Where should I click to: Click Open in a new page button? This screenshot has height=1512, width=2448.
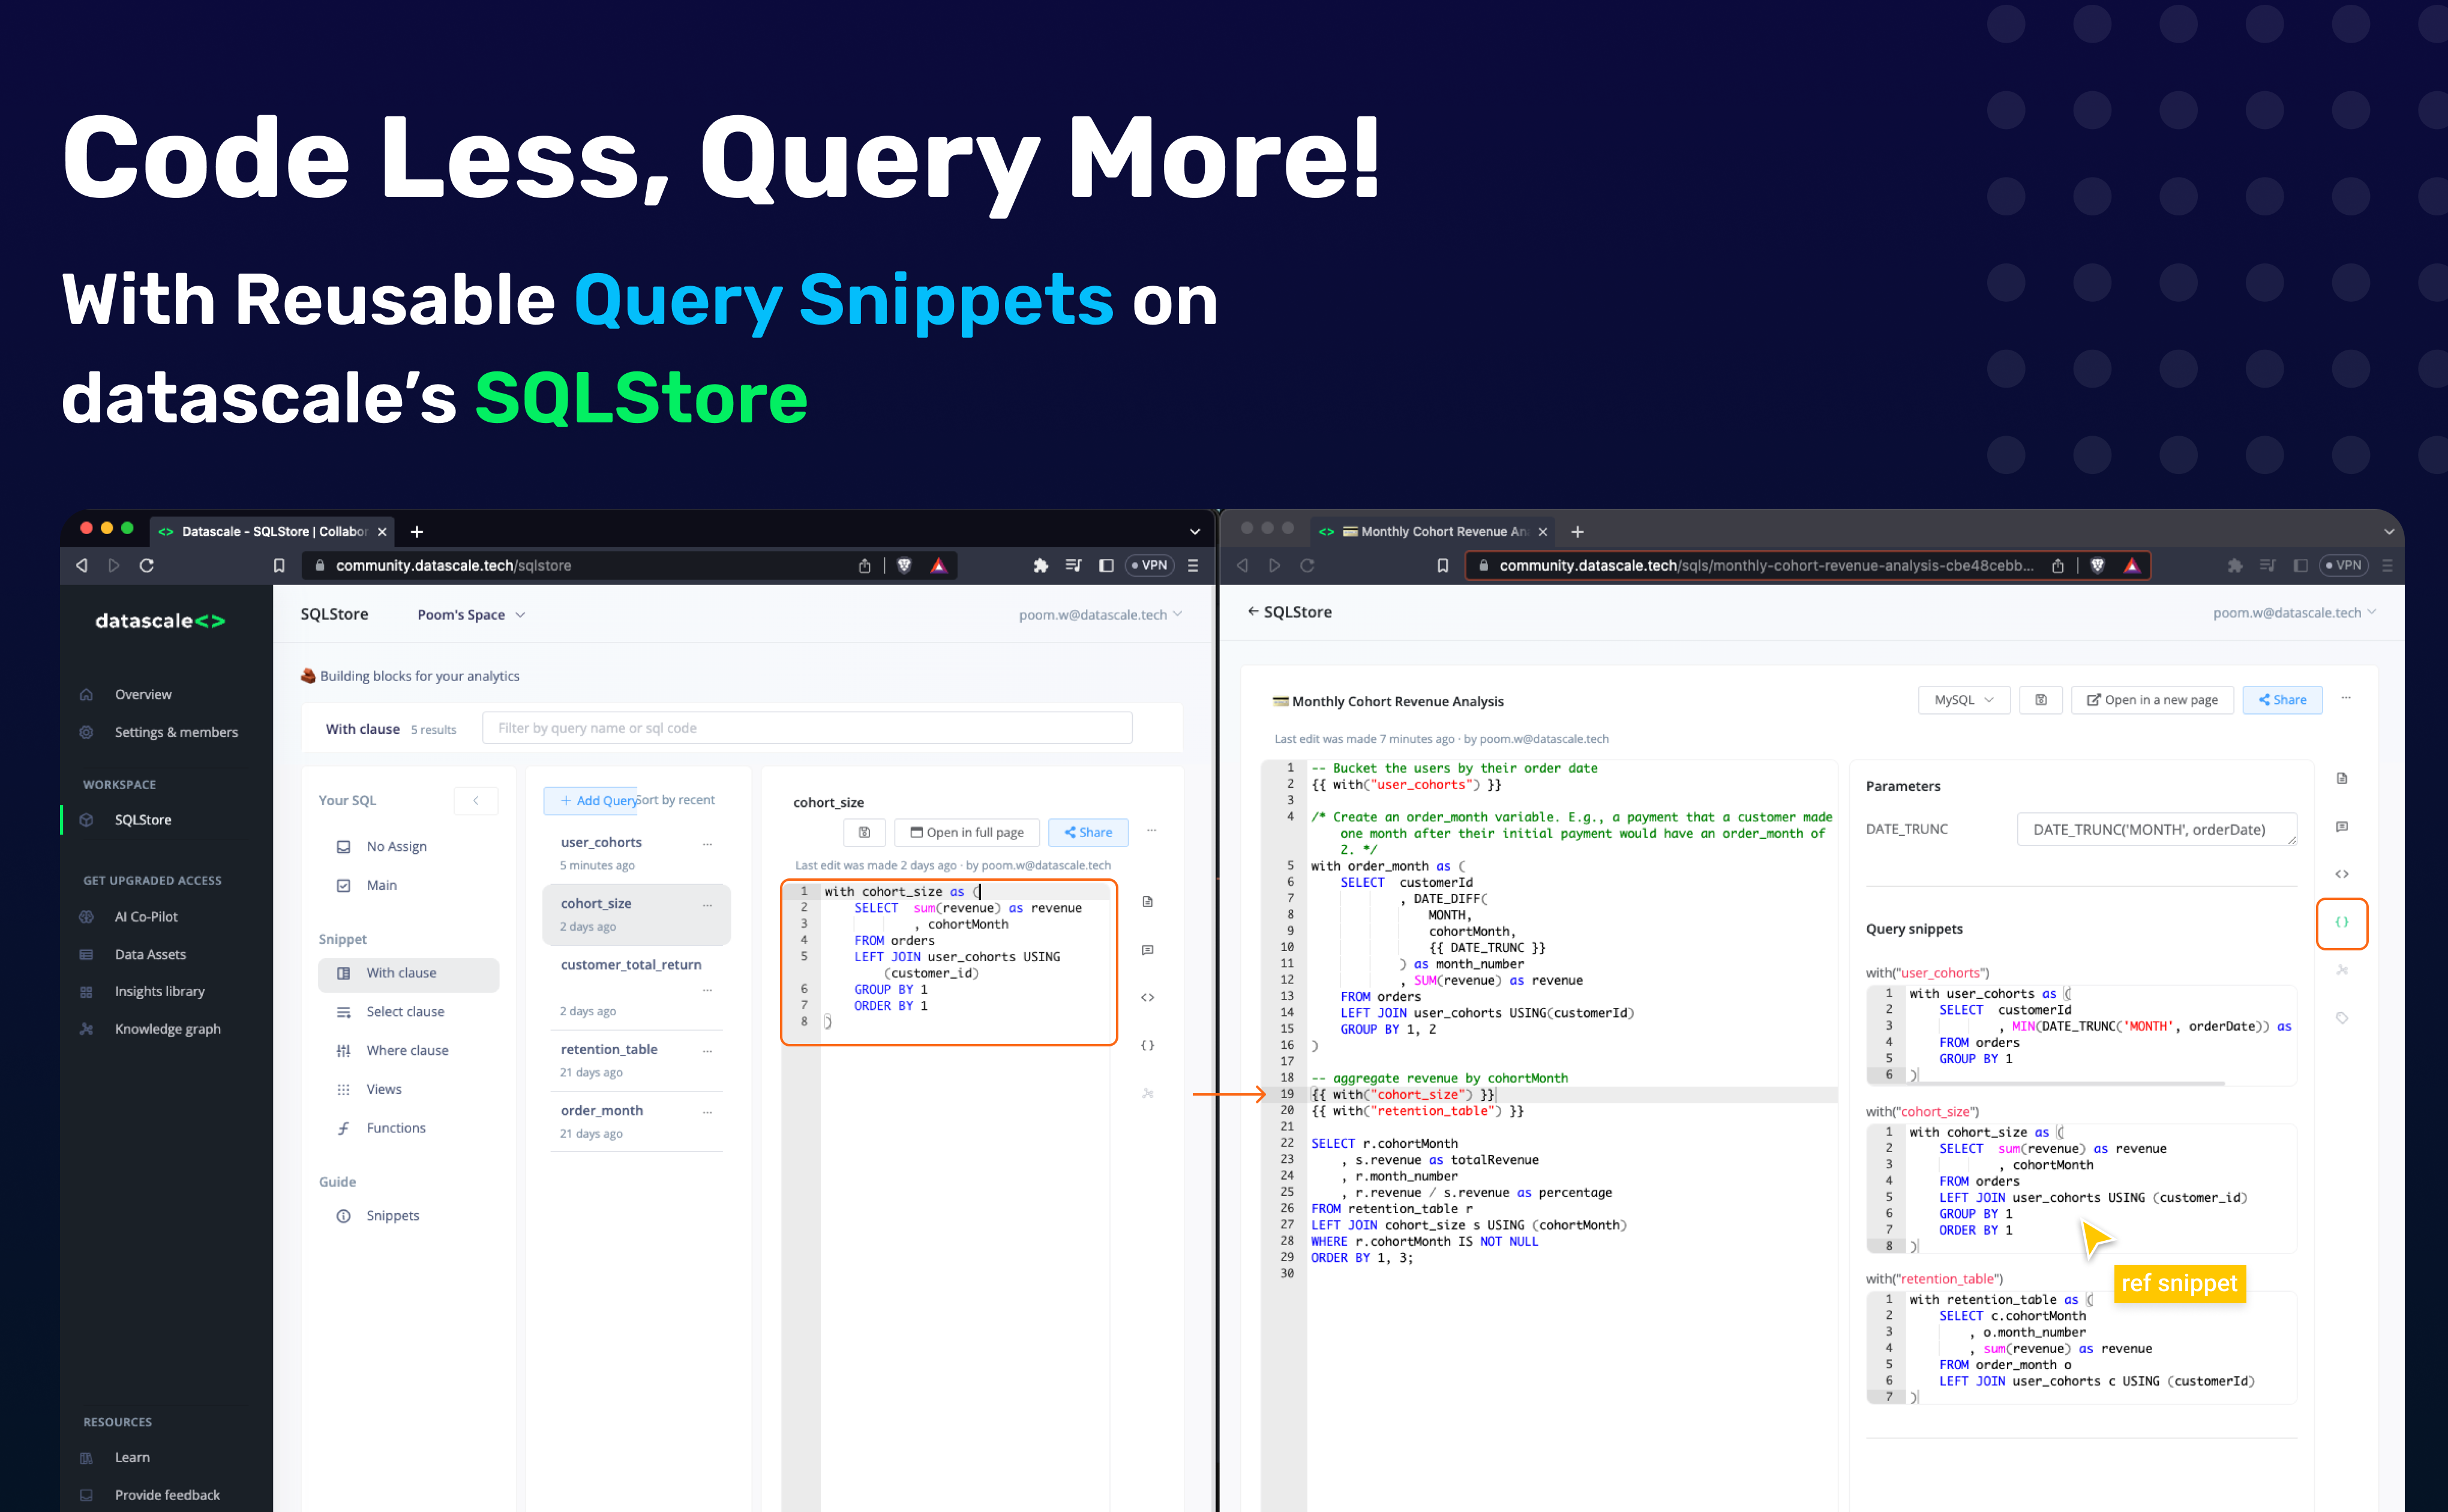2152,700
